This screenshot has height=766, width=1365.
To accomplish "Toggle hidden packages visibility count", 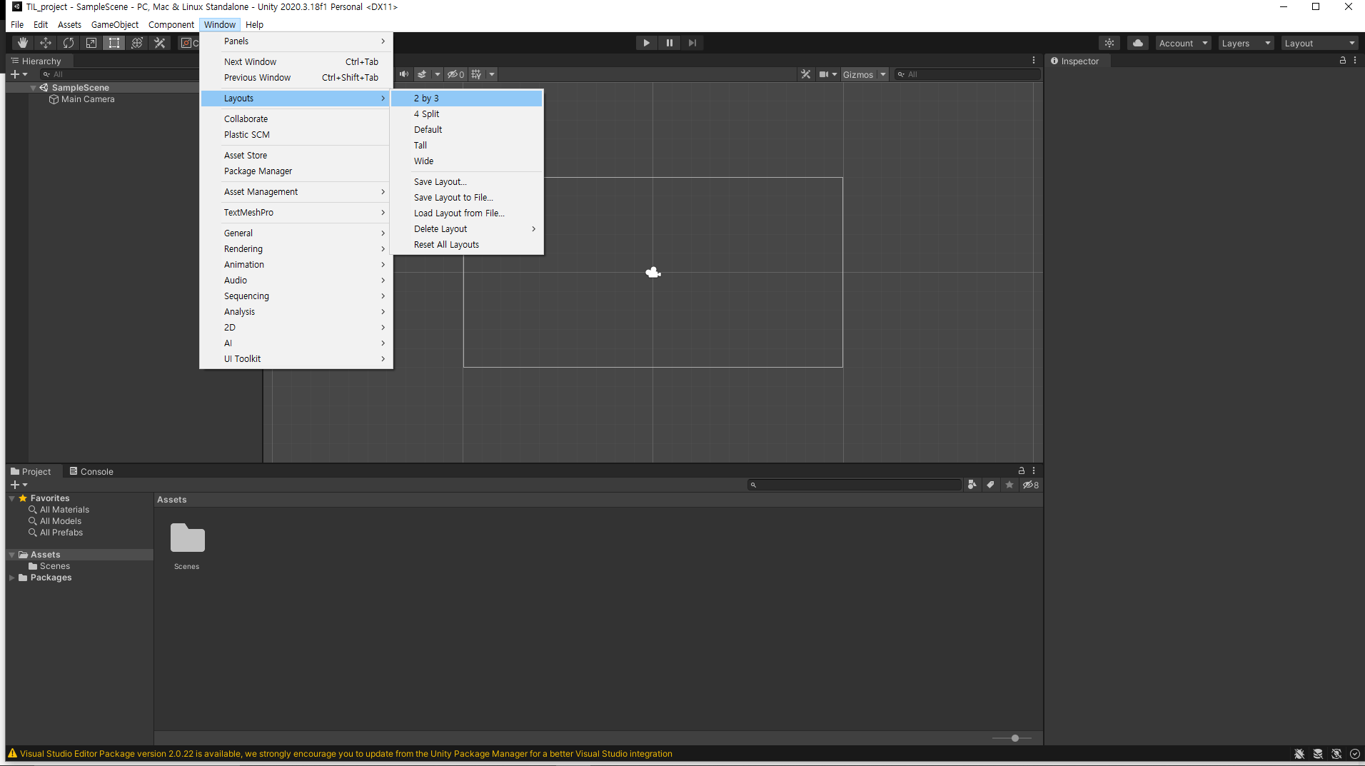I will pyautogui.click(x=1031, y=485).
